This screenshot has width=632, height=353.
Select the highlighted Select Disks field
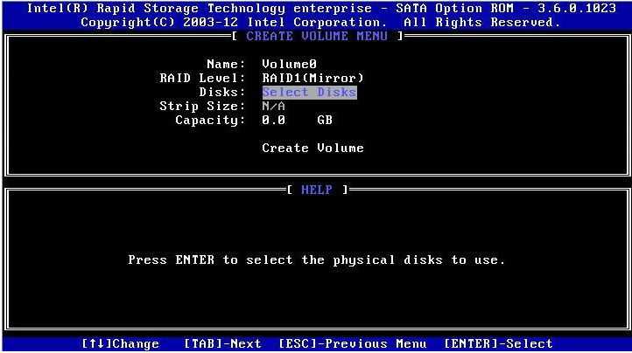tap(309, 93)
